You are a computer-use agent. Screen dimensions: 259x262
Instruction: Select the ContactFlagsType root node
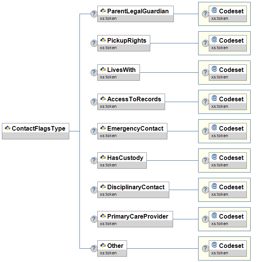[x=35, y=131]
